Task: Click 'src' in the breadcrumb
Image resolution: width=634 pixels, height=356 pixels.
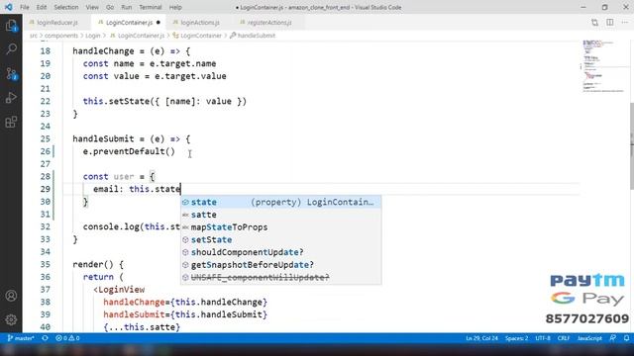Action: point(33,36)
